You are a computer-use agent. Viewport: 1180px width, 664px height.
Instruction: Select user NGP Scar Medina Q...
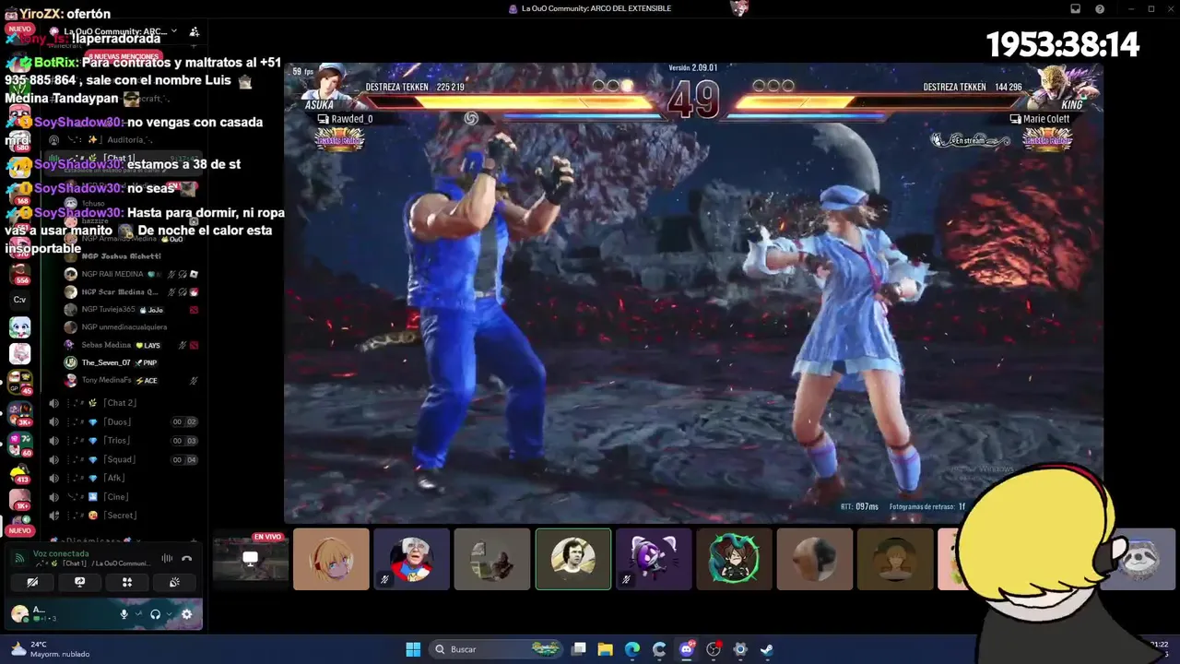pos(131,291)
